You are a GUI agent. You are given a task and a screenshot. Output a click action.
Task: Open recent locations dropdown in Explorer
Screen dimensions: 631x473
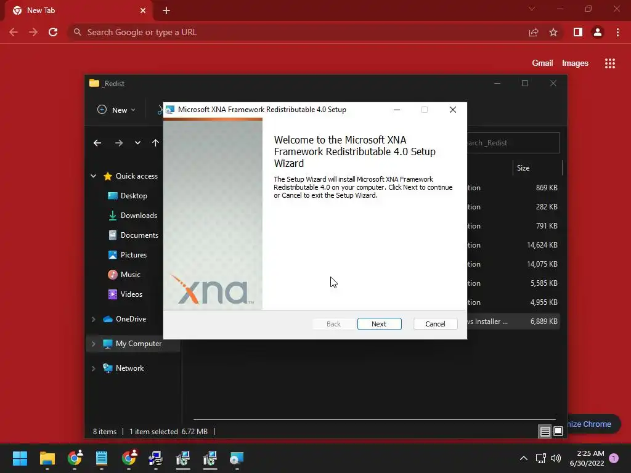[x=137, y=143]
